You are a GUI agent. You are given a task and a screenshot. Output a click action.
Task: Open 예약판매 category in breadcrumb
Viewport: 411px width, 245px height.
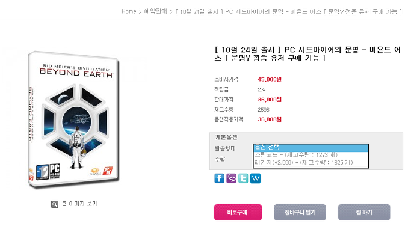point(155,11)
